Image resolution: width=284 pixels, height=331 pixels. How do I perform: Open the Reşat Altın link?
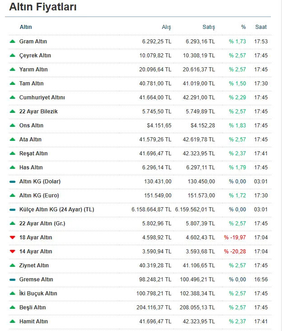(33, 154)
